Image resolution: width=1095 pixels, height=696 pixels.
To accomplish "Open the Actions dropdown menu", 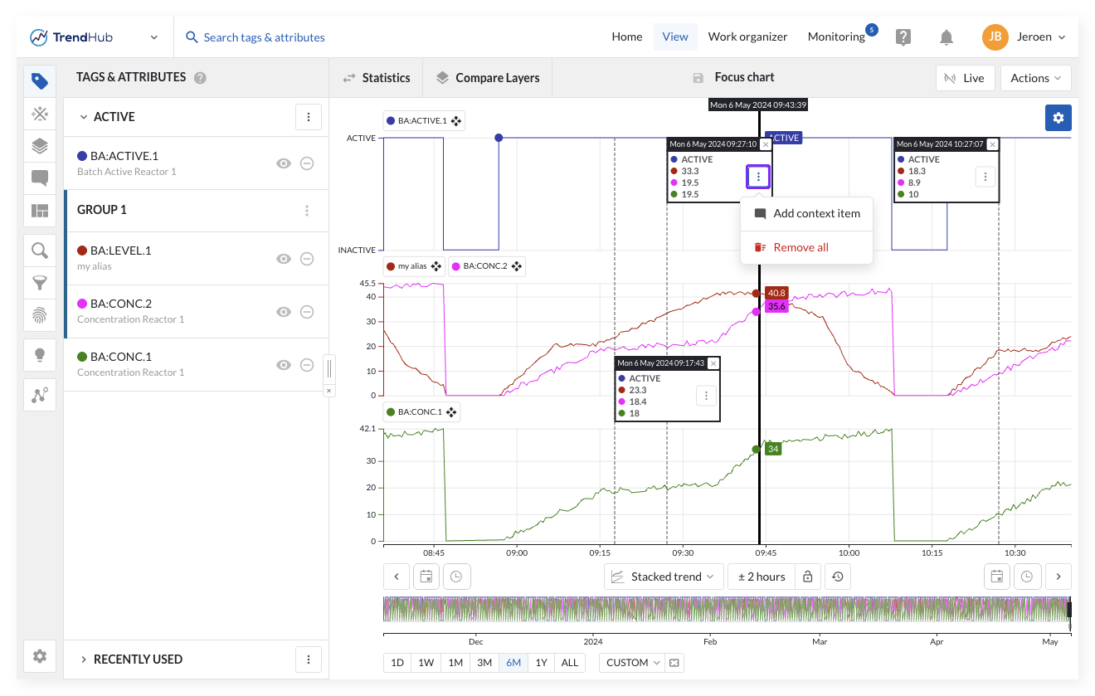I will click(1035, 78).
